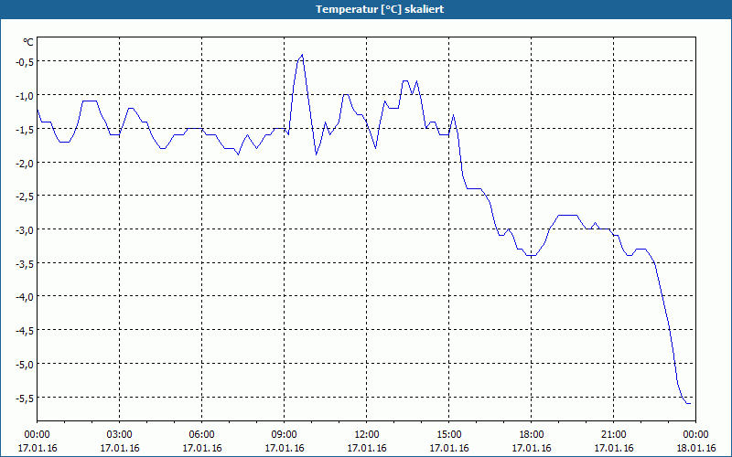Screen dimensions: 732x457
Task: Click the 18.01.16 date label
Action: coord(696,448)
